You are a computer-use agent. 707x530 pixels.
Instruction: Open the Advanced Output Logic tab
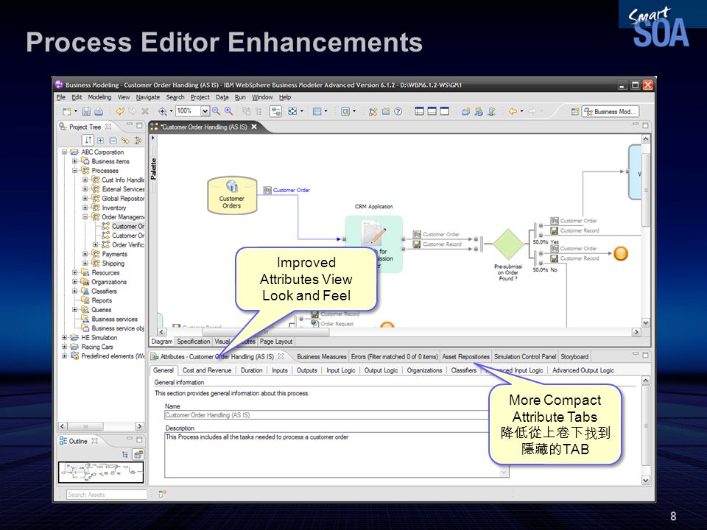[583, 370]
